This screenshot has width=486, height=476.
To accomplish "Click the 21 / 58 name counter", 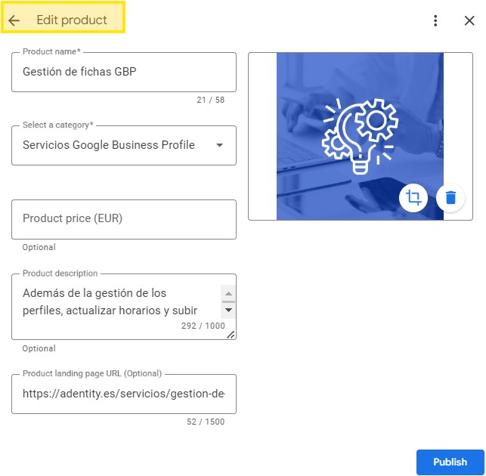I will pyautogui.click(x=211, y=100).
